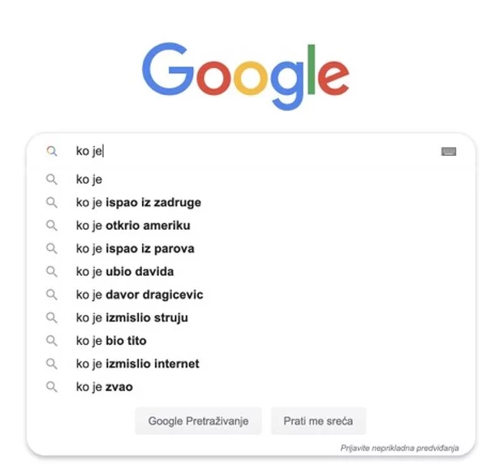Click magnifier icon beside 'ko je ispao iz parova'

click(x=52, y=248)
